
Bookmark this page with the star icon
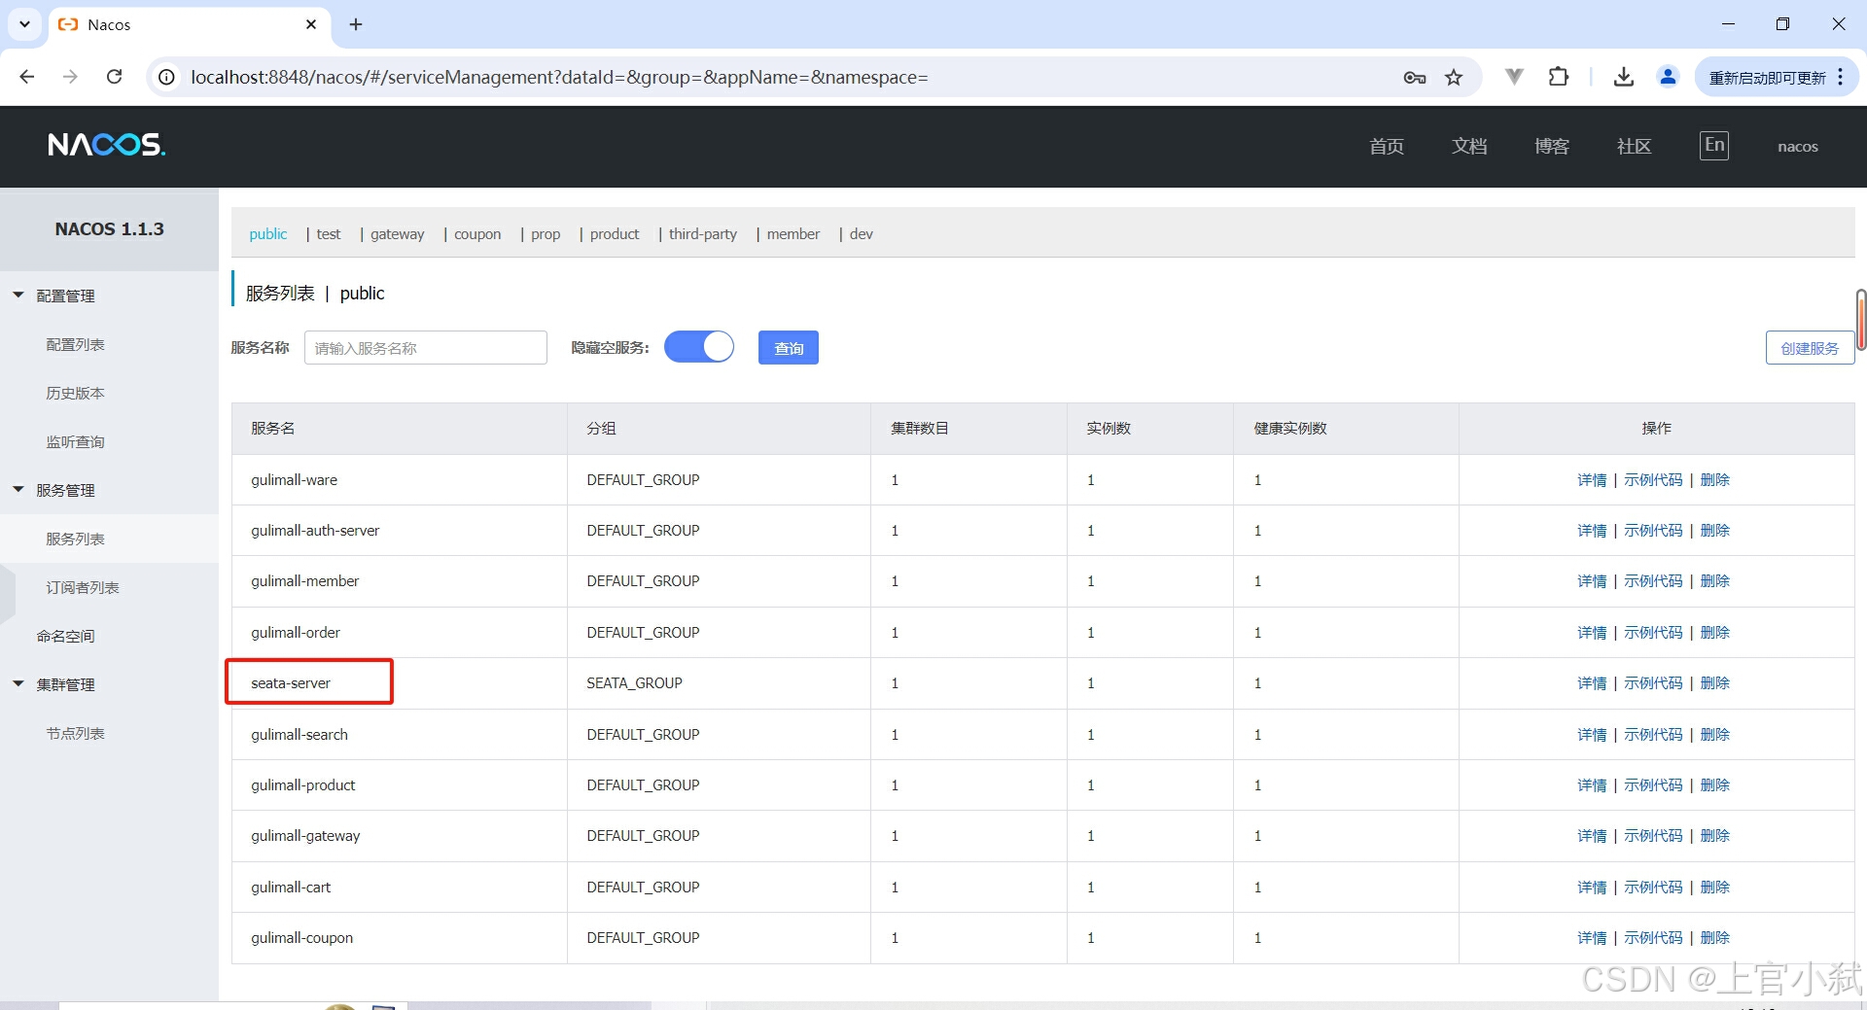pos(1454,78)
